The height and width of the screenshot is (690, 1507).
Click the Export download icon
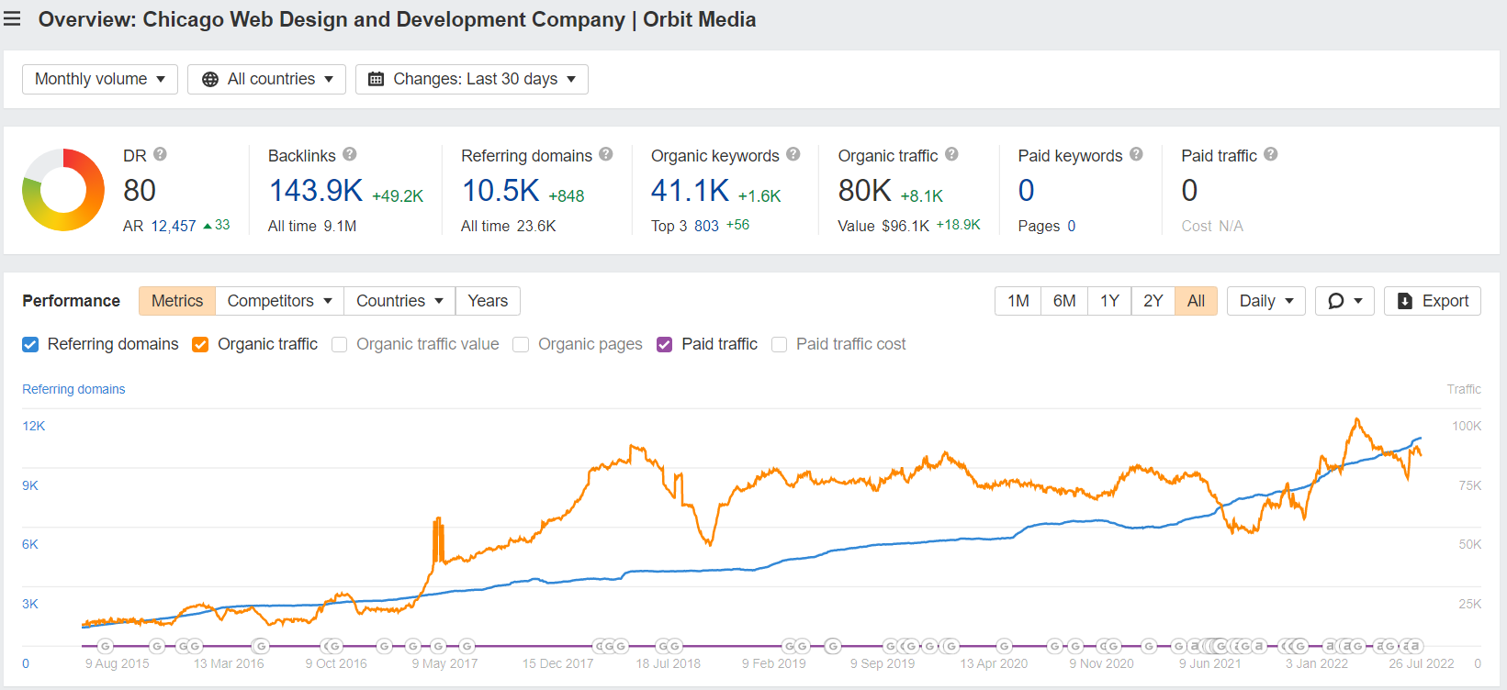click(x=1405, y=301)
